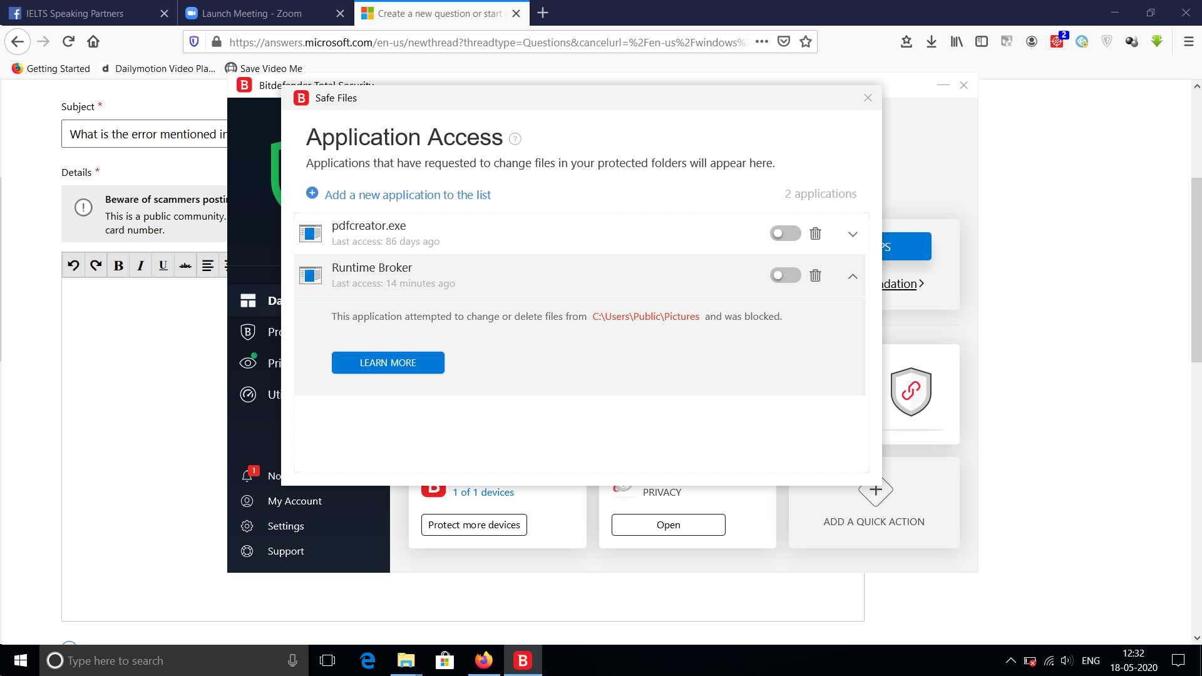Open Firefox hamburger menu
Image resolution: width=1202 pixels, height=676 pixels.
[x=1188, y=42]
